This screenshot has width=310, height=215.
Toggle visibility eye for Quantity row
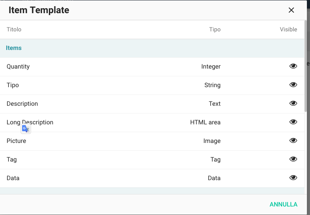coord(293,66)
